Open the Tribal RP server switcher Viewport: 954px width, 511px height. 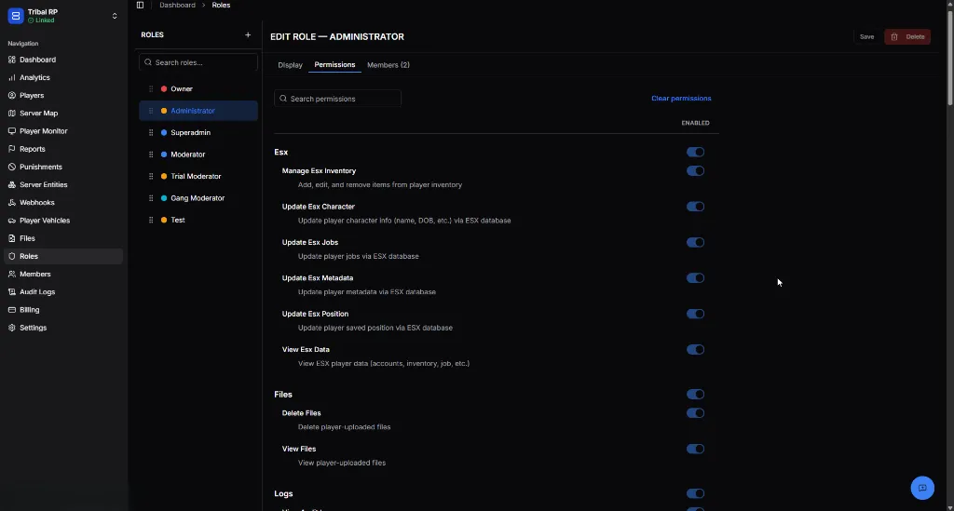click(115, 16)
